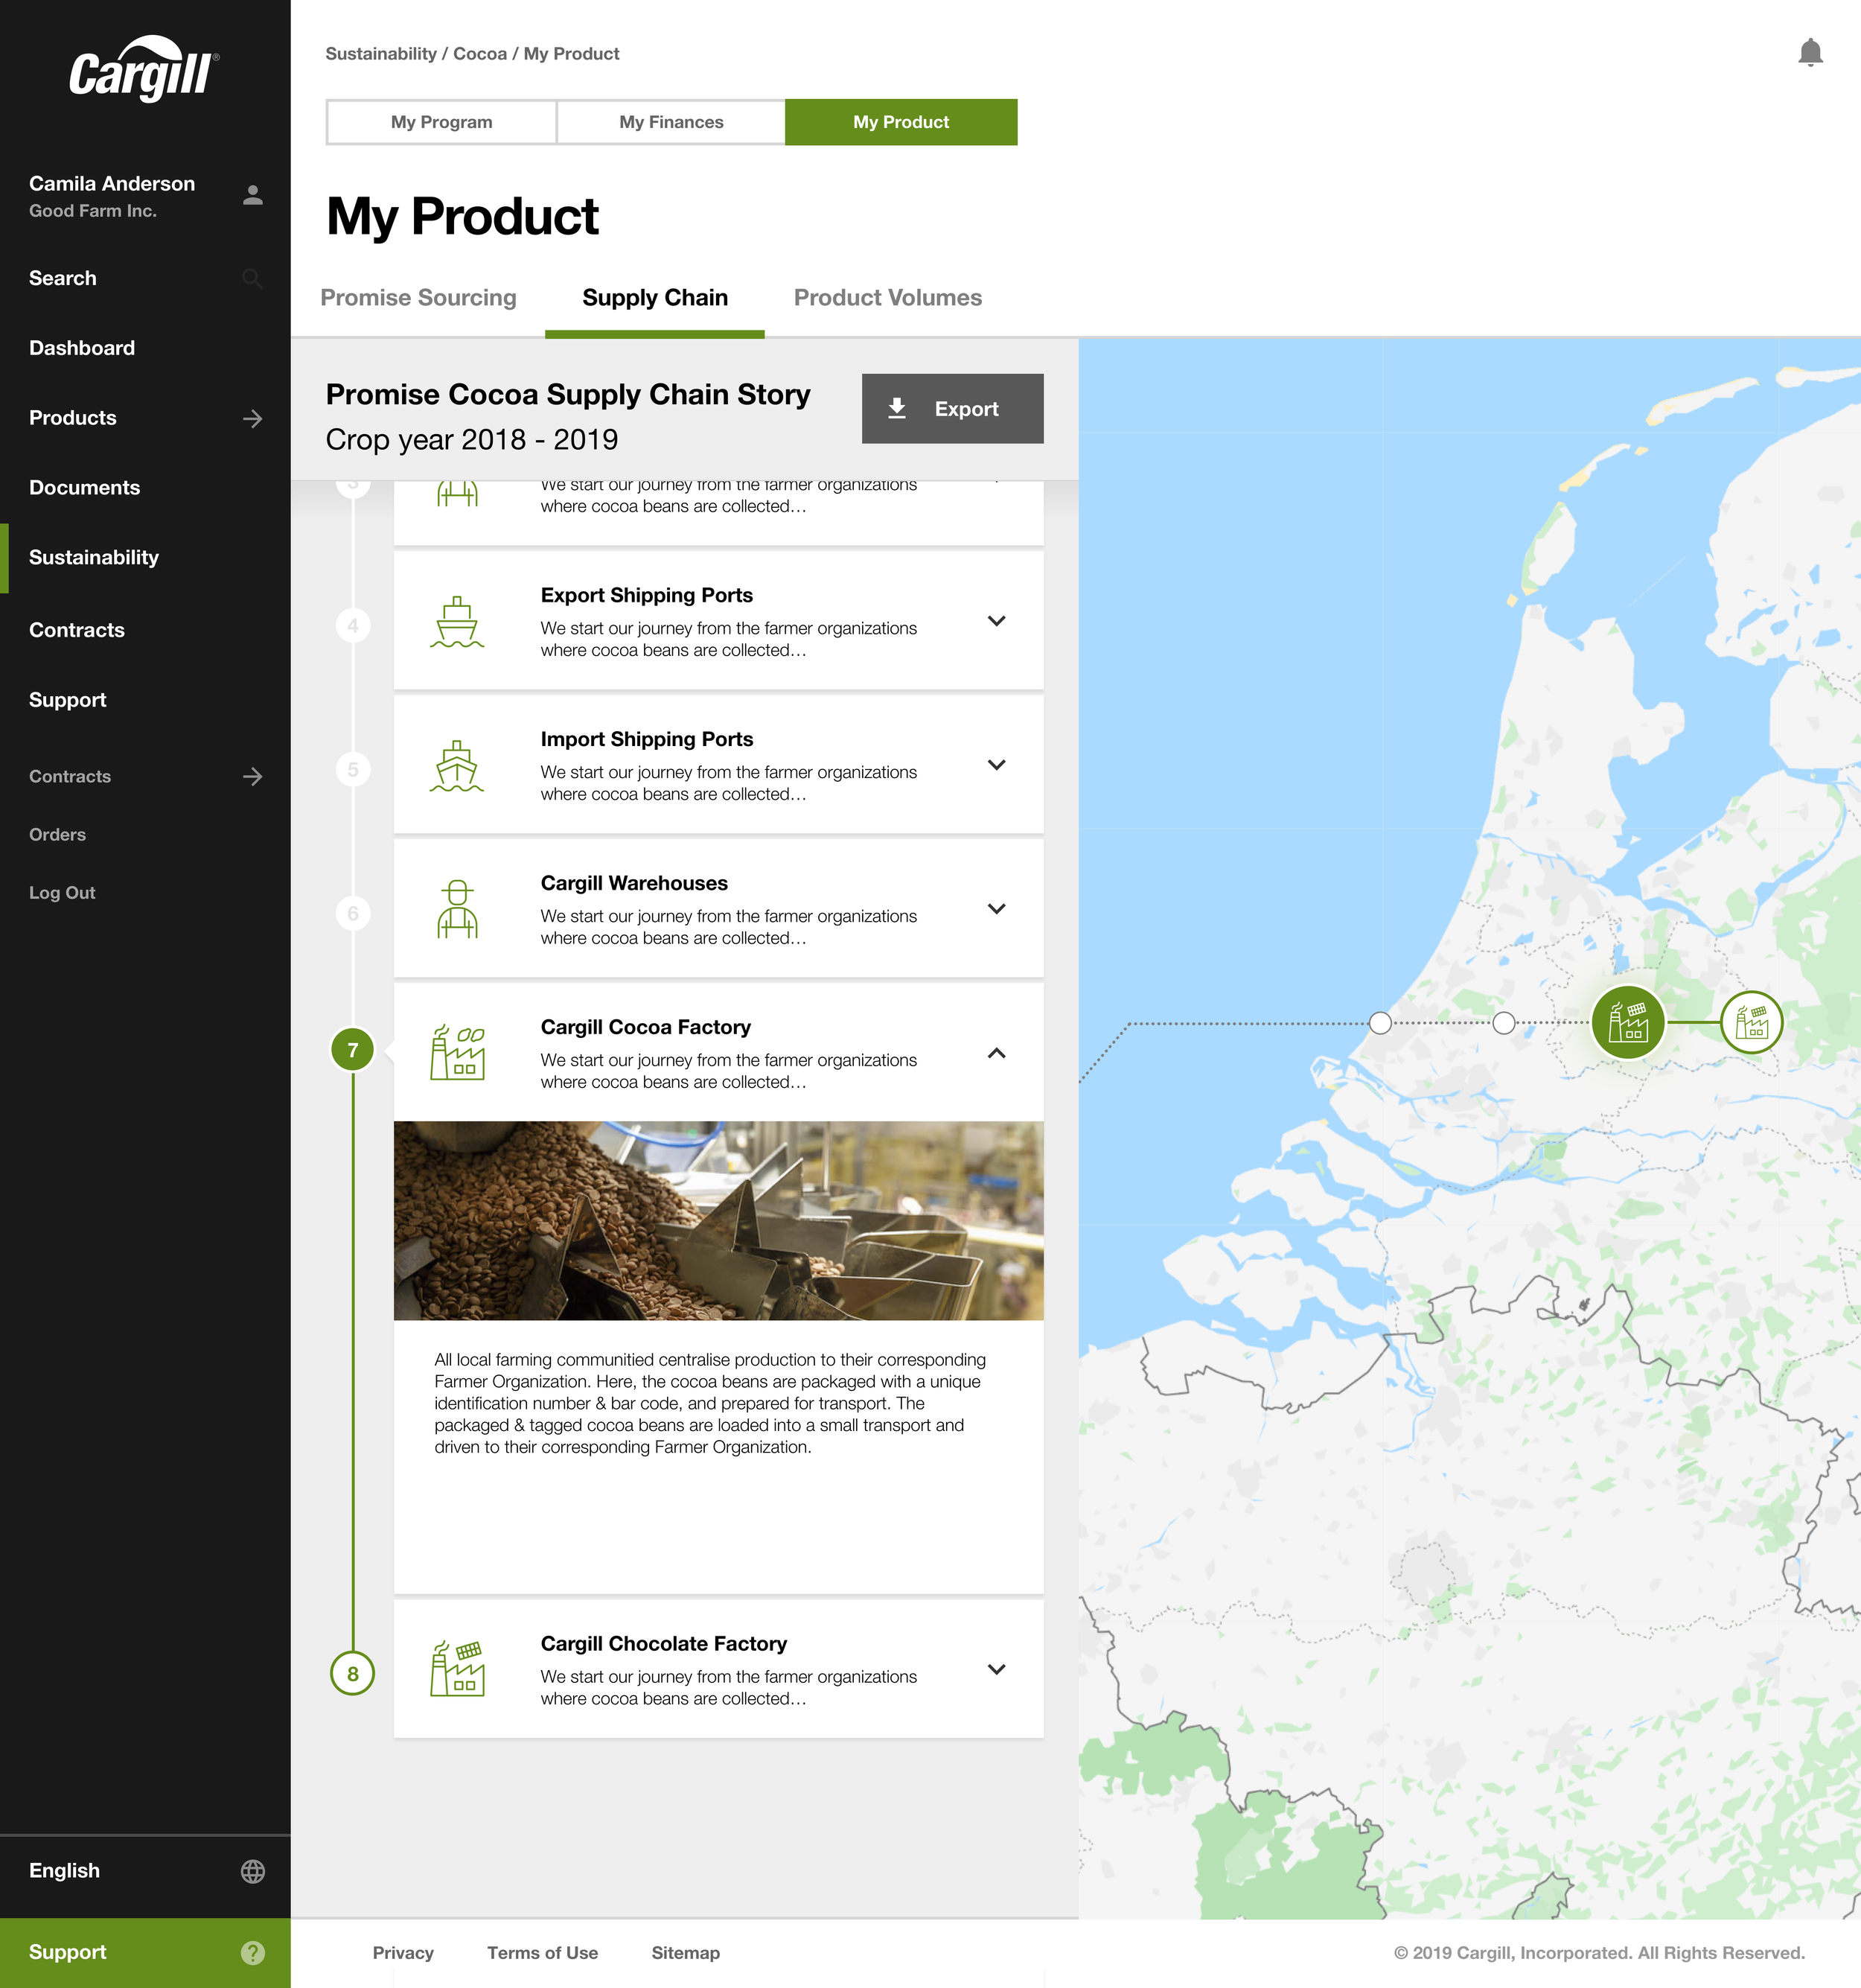Jump to step 6 timeline marker
This screenshot has width=1861, height=1988.
pos(353,913)
